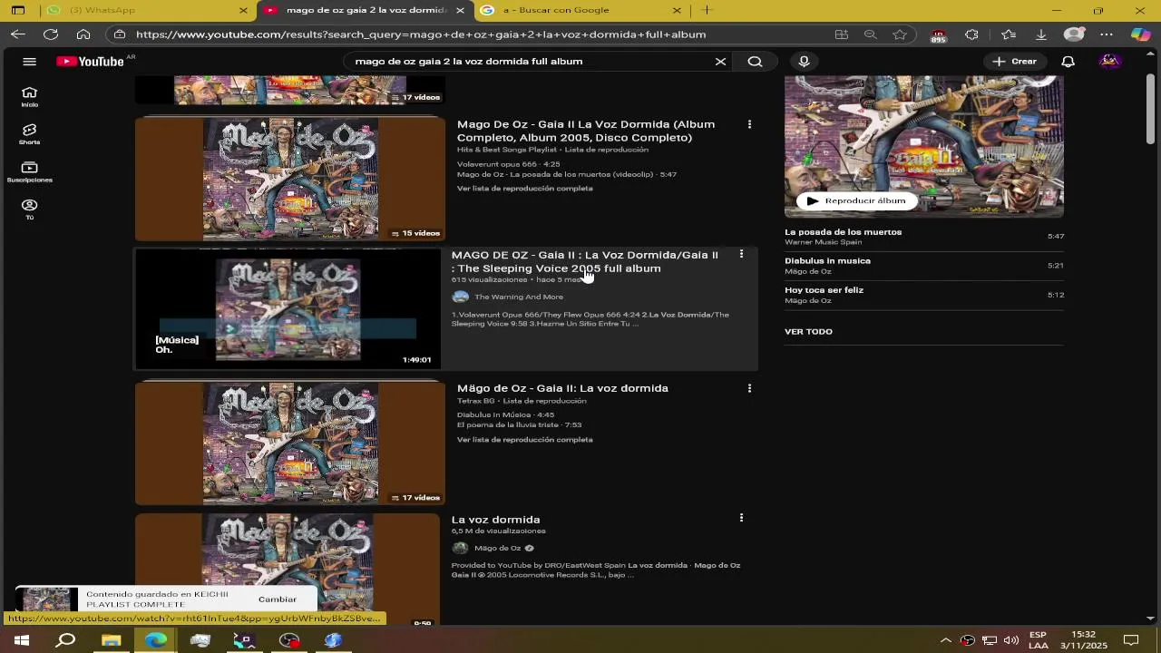Viewport: 1161px width, 653px height.
Task: Open Ver lista completa under Tetrax BG playlist
Action: (524, 440)
